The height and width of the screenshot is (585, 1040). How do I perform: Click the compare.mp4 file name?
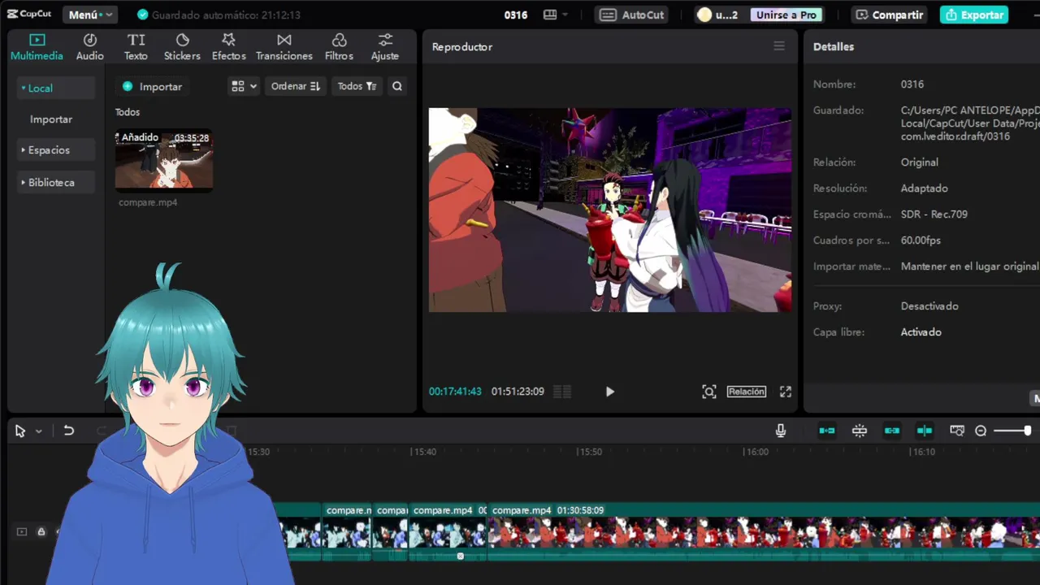148,202
